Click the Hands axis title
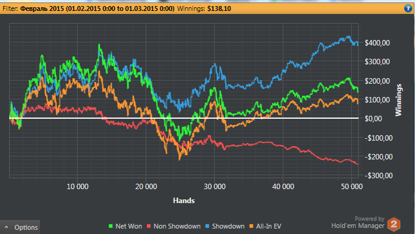This screenshot has height=234, width=415. [184, 201]
